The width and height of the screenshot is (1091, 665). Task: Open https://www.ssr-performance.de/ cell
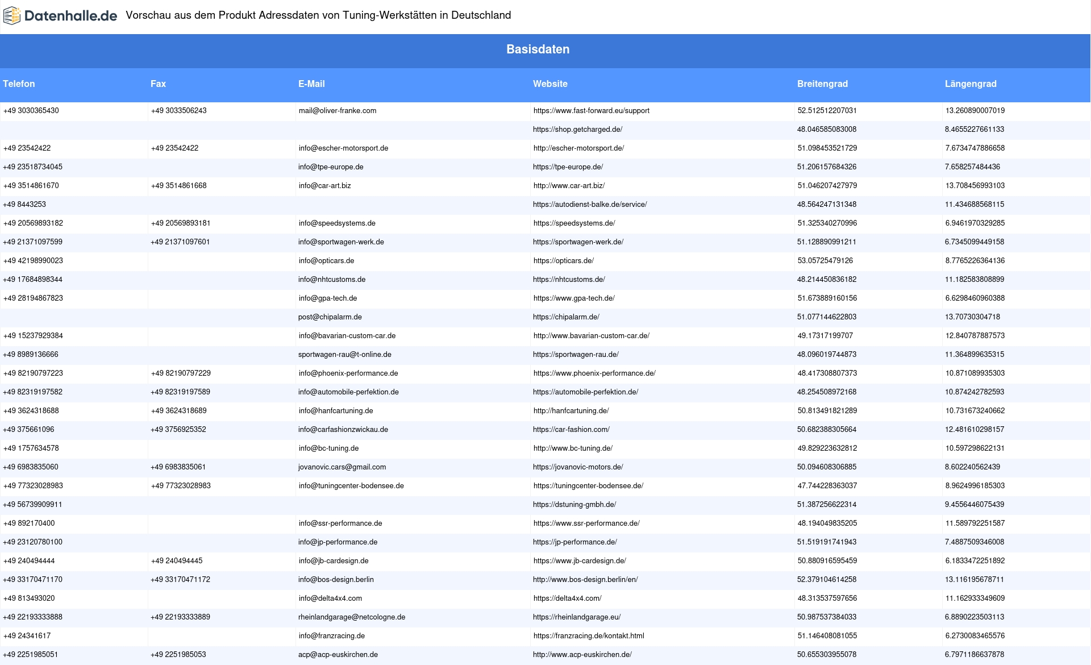586,523
